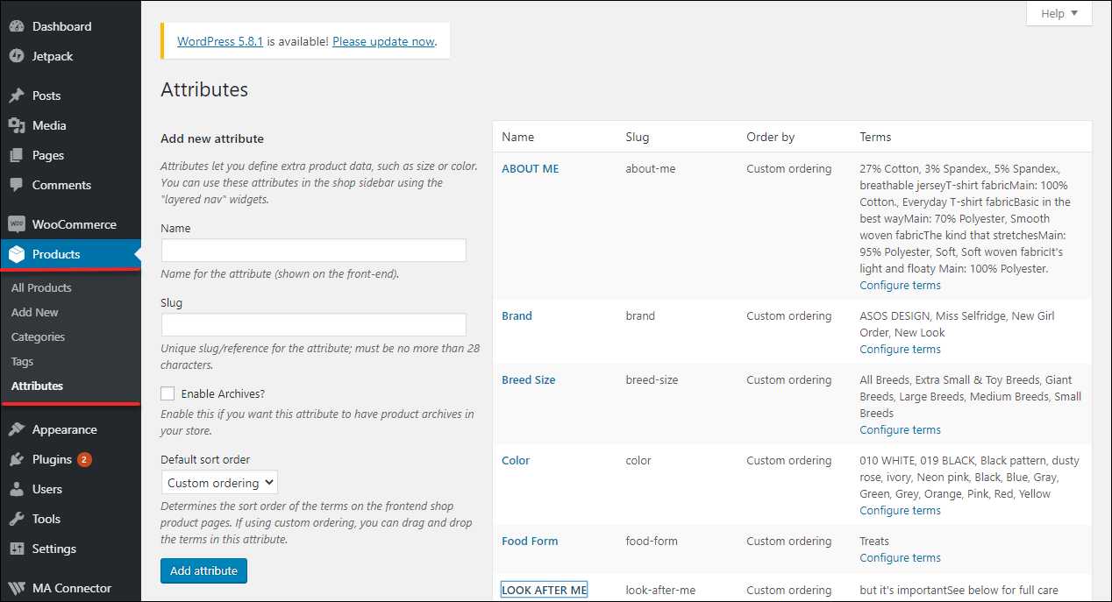1112x602 pixels.
Task: Open the Attributes submenu item
Action: pyautogui.click(x=37, y=386)
